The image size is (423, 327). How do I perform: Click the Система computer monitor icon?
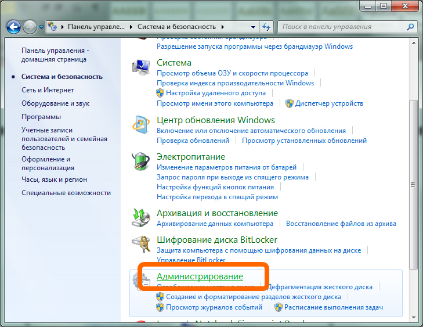(141, 67)
